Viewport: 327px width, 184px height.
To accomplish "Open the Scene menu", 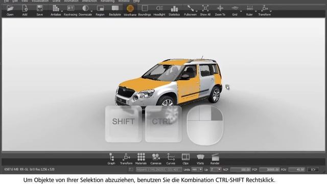I will tap(56, 1).
